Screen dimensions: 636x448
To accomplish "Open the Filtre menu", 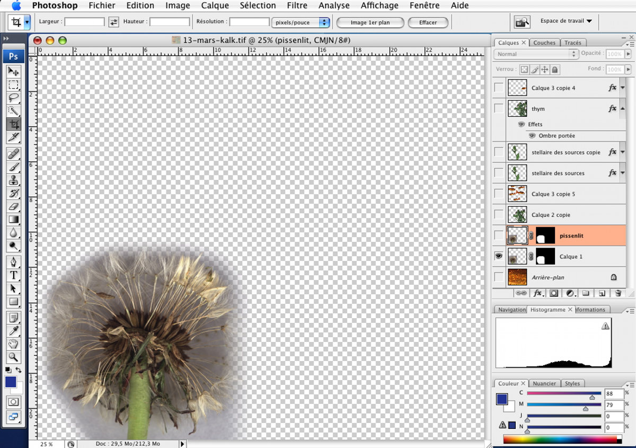I will [x=297, y=6].
